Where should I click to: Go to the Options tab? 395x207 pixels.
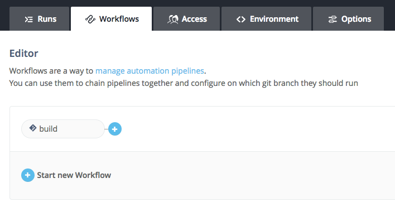[348, 18]
